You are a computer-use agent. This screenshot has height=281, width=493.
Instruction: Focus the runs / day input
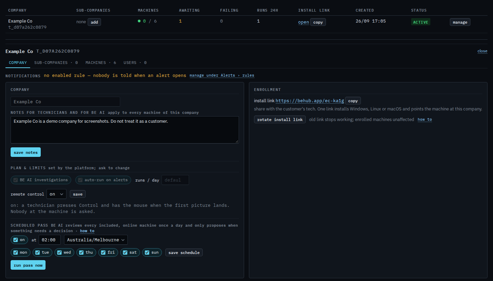tap(175, 180)
